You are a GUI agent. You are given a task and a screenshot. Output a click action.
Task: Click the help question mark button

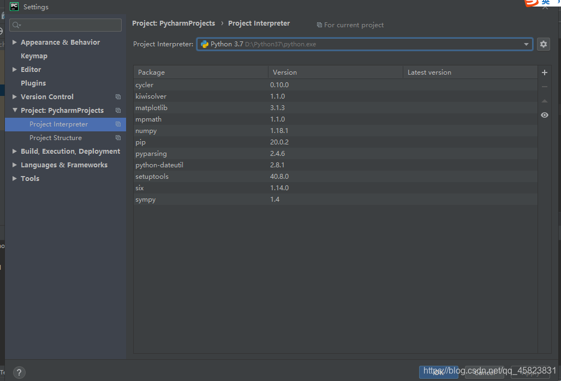(19, 372)
